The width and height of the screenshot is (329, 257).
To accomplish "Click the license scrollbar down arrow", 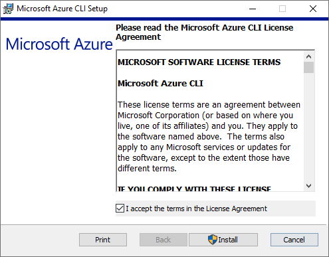I will click(x=308, y=186).
